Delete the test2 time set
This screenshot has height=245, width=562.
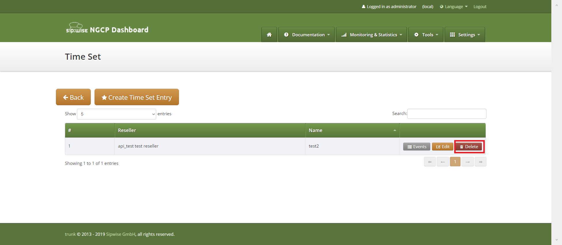(x=469, y=147)
